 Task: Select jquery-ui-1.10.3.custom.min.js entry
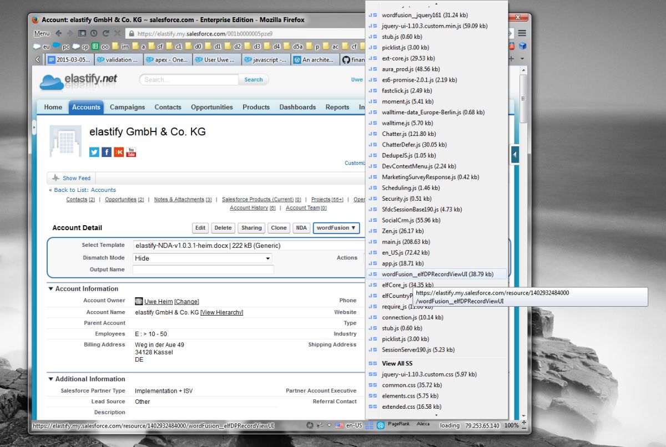click(437, 26)
